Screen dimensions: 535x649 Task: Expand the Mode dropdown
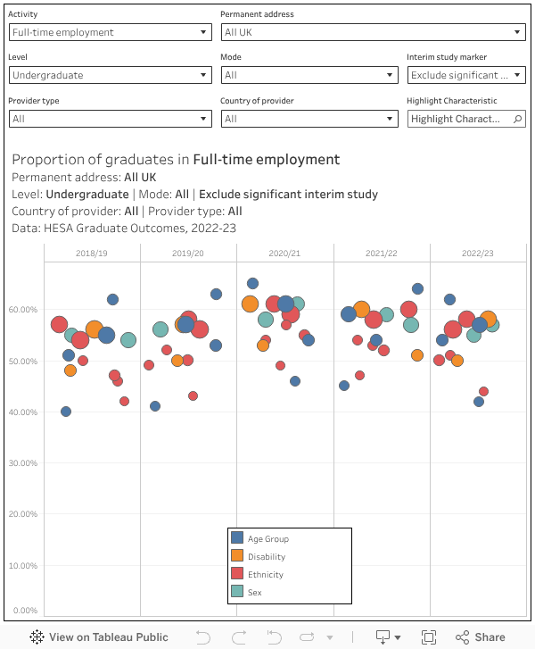click(x=309, y=75)
